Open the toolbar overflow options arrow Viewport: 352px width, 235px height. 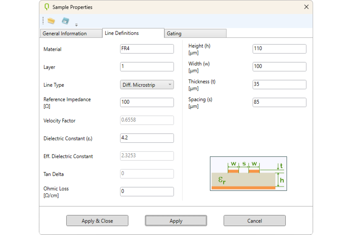(76, 25)
